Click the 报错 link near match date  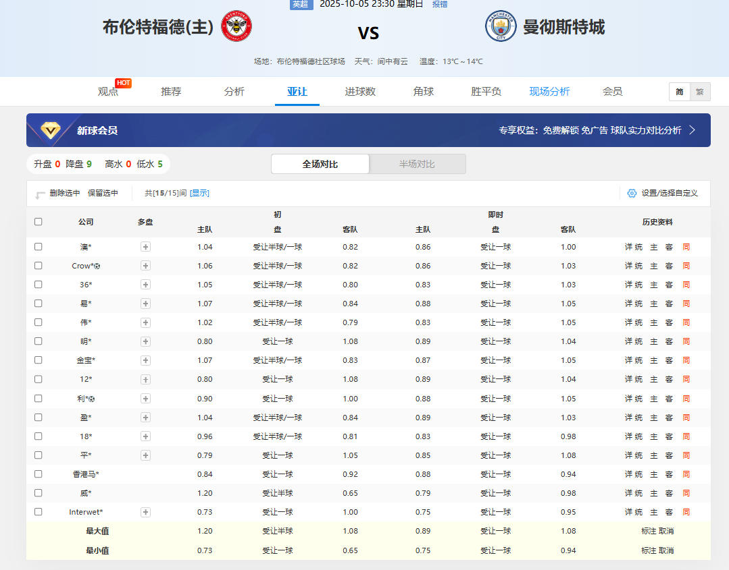pos(440,4)
